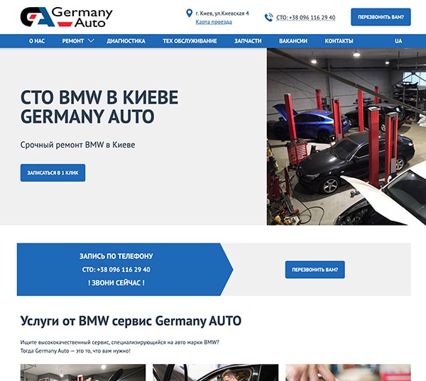Click header ПЕРЕЗВОНИТЬ ВАМ? button

point(381,17)
